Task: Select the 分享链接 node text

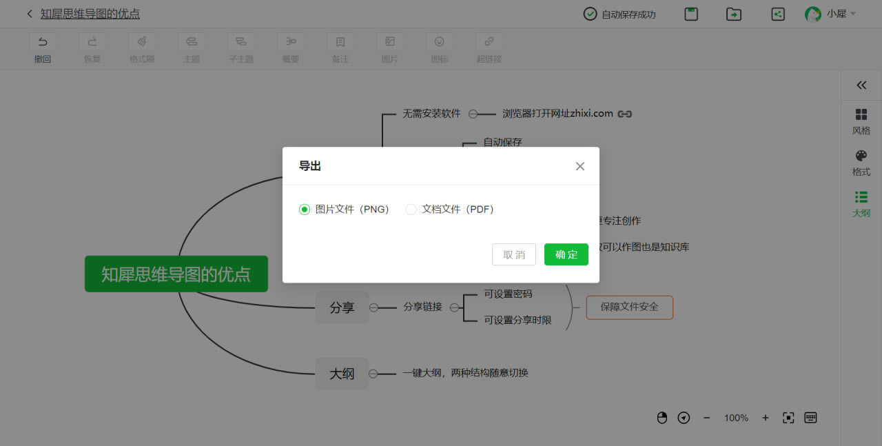Action: (422, 307)
